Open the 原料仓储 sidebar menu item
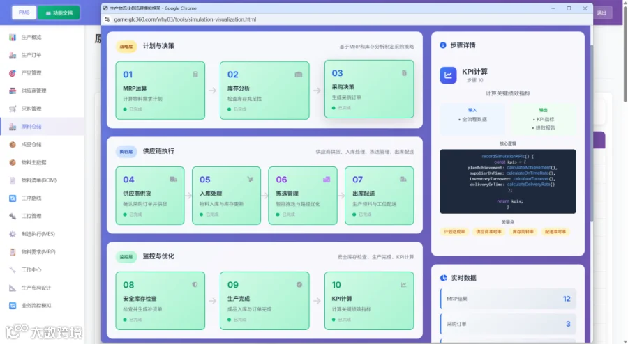 (42, 127)
